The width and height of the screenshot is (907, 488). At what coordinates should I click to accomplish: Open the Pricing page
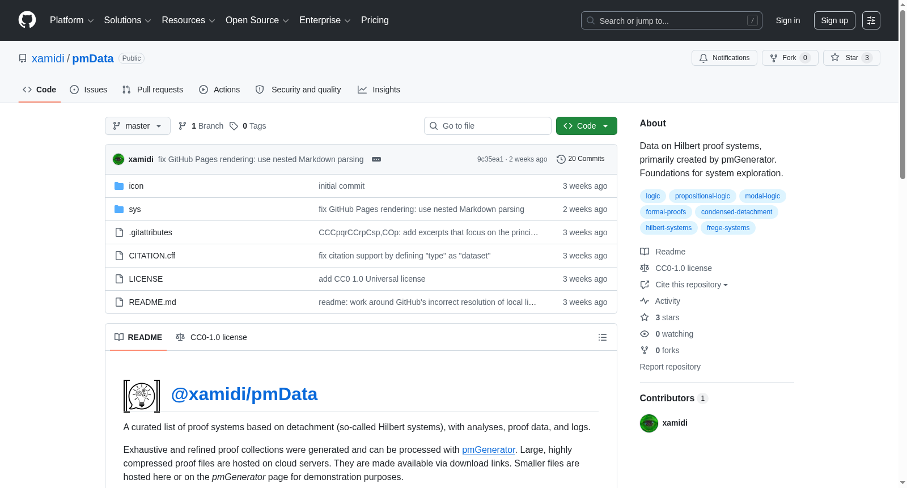point(375,20)
